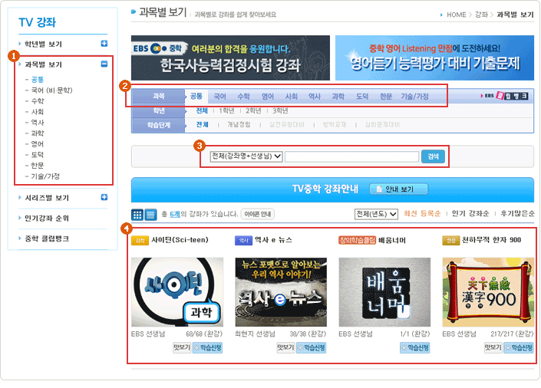Open 과목별 보기 sidebar menu

tap(44, 64)
